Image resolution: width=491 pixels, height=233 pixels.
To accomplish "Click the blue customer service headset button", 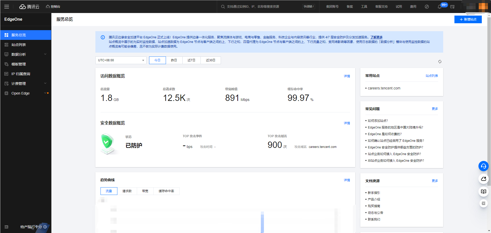I will coord(484,166).
